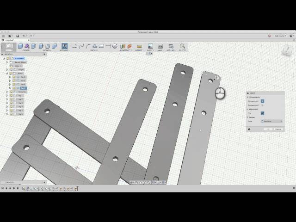Open the MODIFY menu dropdown
This screenshot has height=222, width=296.
click(47, 50)
